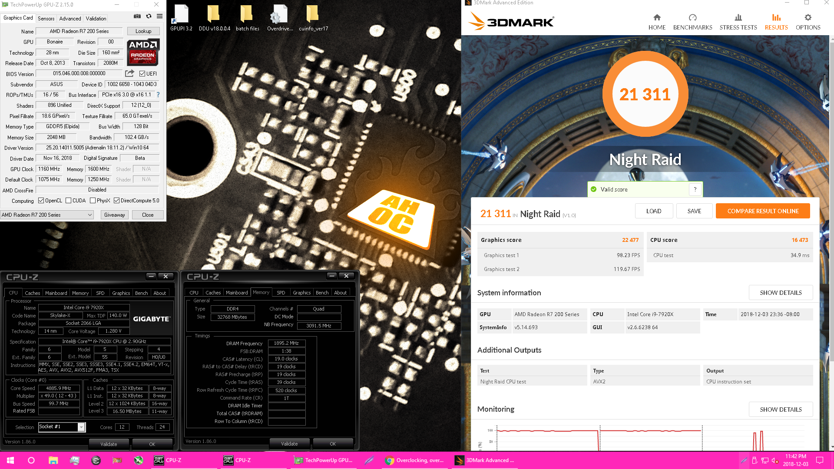
Task: Open SPD tab in right CPU-Z window
Action: (281, 293)
